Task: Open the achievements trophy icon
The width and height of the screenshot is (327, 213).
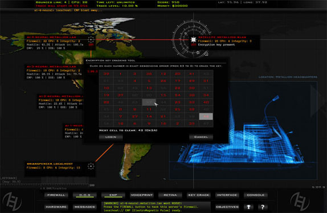Action: [248, 207]
